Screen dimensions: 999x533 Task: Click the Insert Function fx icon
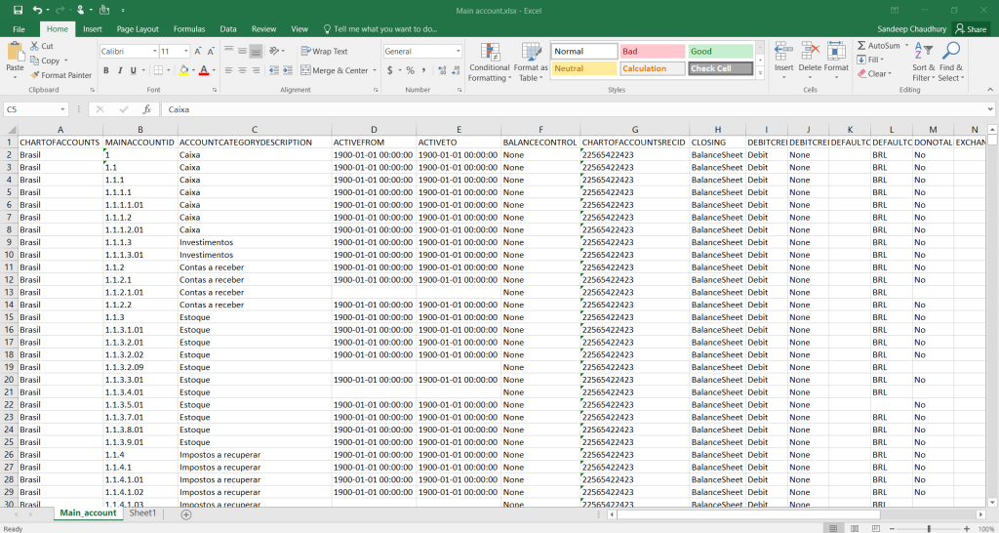click(146, 109)
